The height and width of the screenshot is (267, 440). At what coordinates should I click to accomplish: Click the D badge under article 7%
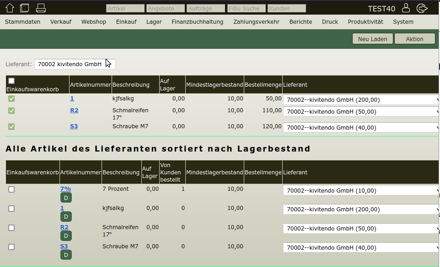66,197
